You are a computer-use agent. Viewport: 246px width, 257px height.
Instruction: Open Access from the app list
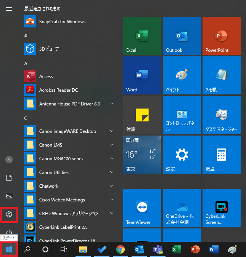coord(69,77)
